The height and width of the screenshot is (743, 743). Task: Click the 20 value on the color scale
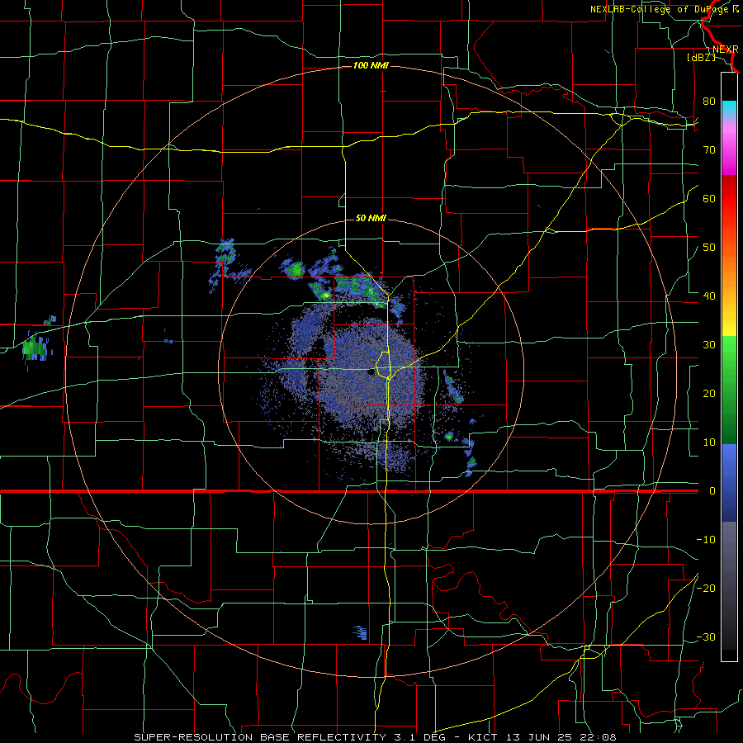[709, 394]
